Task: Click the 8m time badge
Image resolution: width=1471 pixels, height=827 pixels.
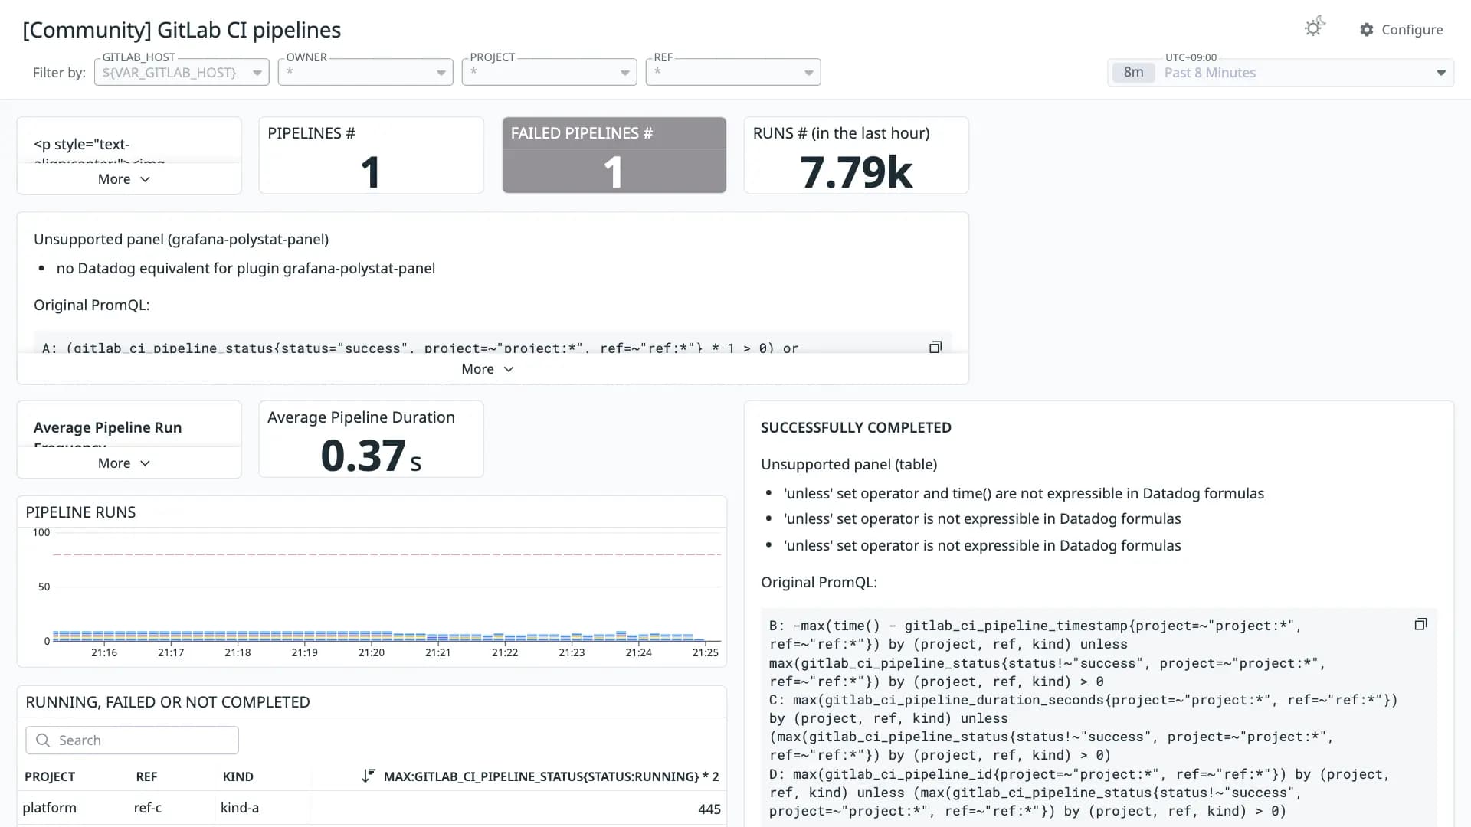Action: pos(1133,73)
